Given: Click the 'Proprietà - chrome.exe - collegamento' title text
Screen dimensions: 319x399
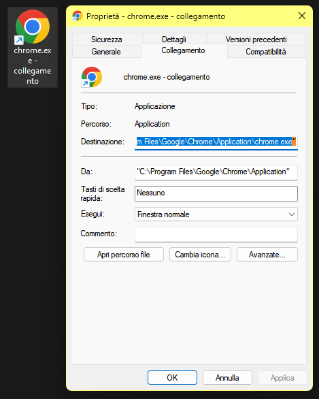Looking at the screenshot, I should pyautogui.click(x=156, y=16).
